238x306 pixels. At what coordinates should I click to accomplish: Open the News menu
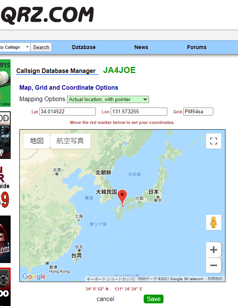tap(141, 47)
